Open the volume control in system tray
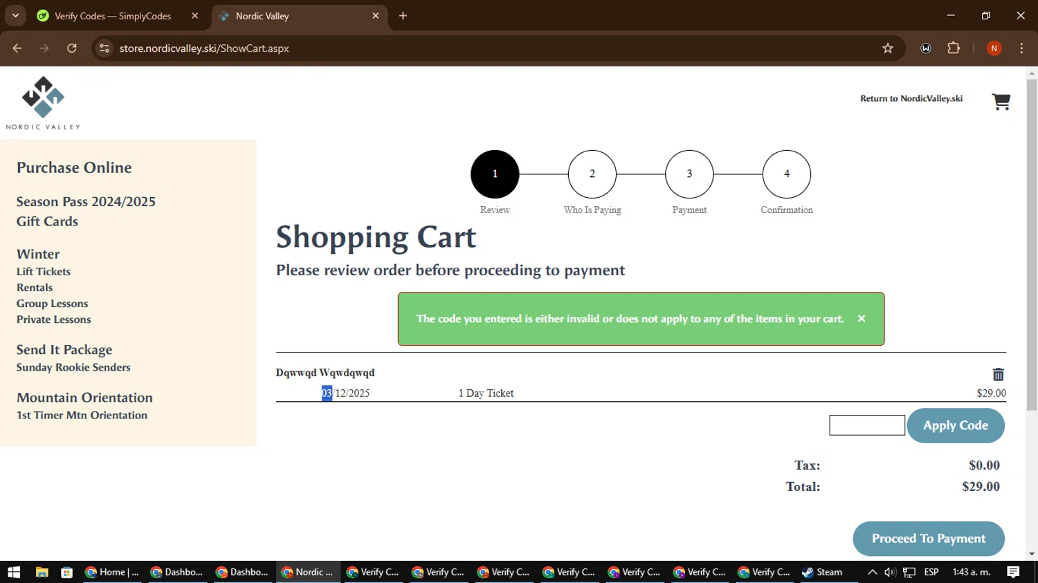Viewport: 1038px width, 583px height. [x=890, y=572]
